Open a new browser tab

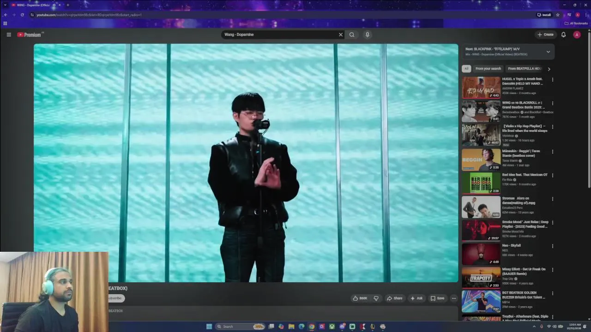[68, 5]
